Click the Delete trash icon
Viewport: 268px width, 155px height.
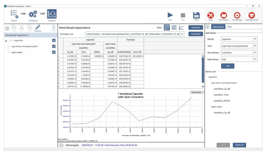(x=54, y=28)
